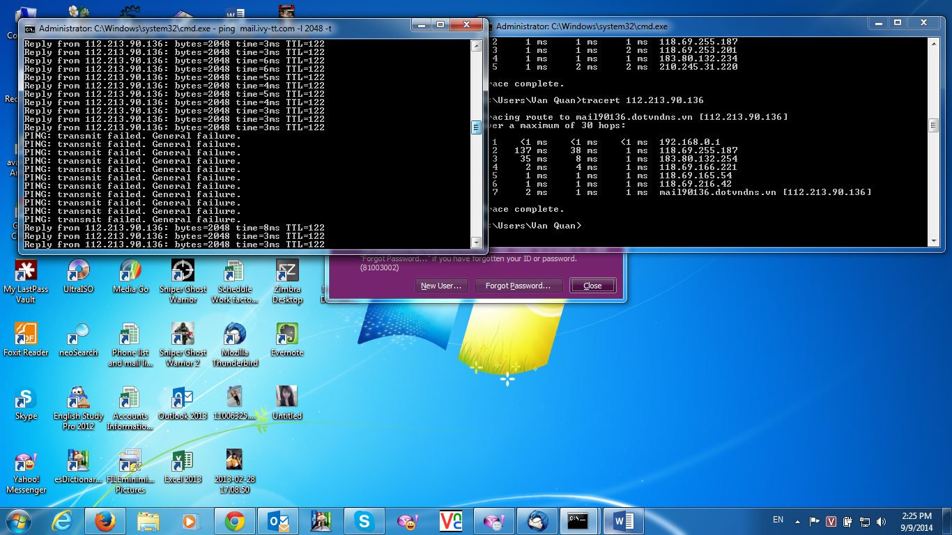The width and height of the screenshot is (952, 535).
Task: Open Skype desktop shortcut
Action: [x=26, y=403]
